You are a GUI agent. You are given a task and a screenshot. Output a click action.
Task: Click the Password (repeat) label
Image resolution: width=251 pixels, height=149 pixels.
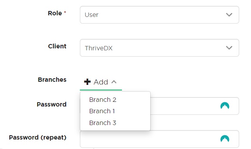pos(38,138)
